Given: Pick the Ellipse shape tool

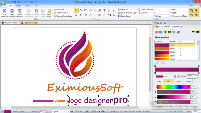Looking at the screenshot, I should point(90,10).
